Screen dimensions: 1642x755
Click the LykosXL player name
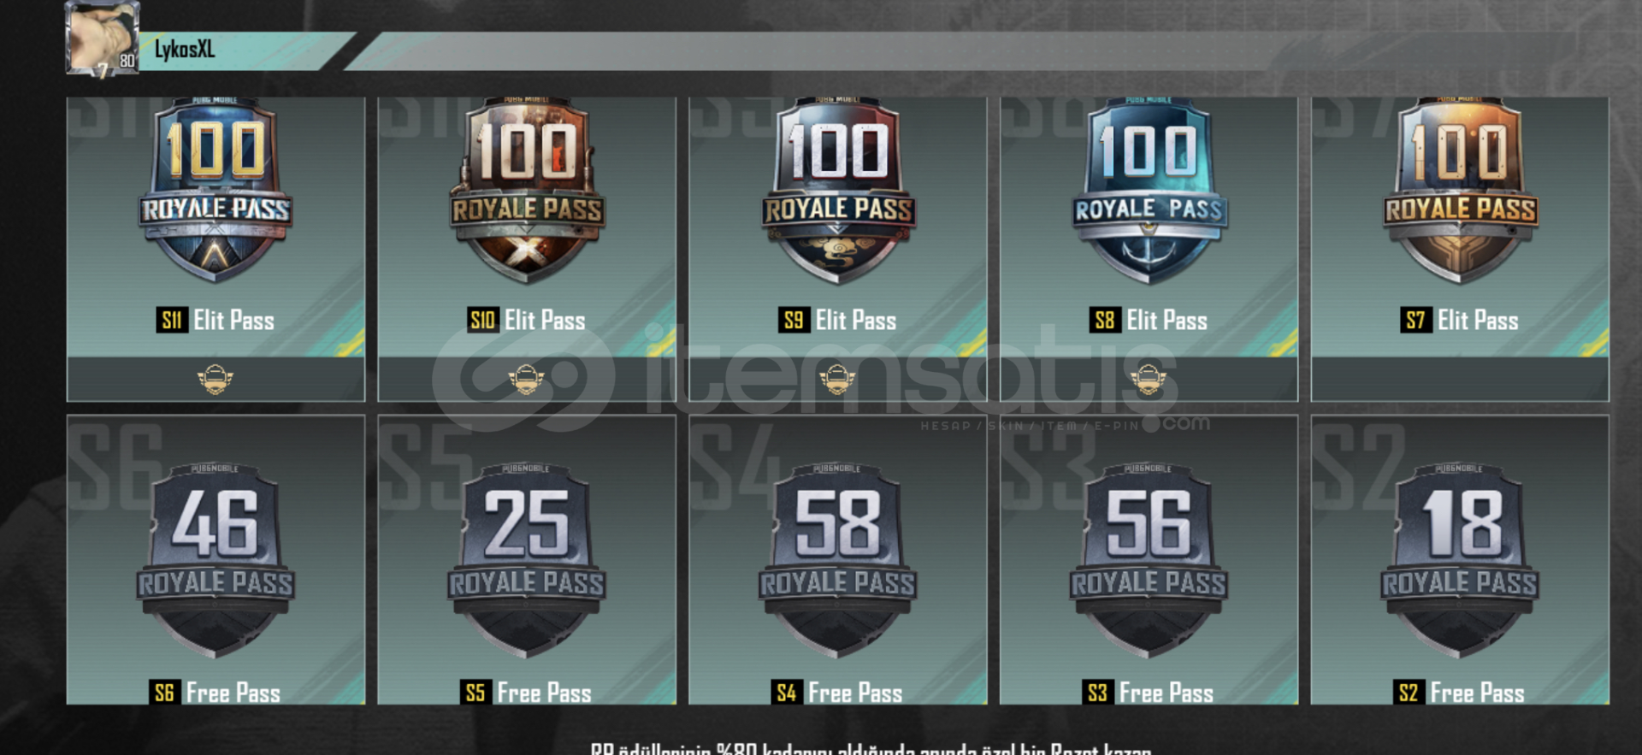(185, 50)
